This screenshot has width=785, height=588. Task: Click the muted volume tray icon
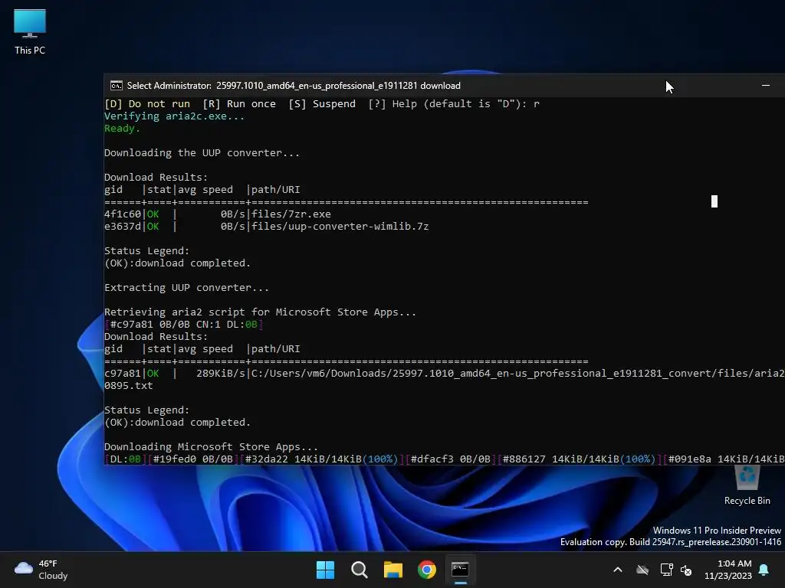pos(686,570)
